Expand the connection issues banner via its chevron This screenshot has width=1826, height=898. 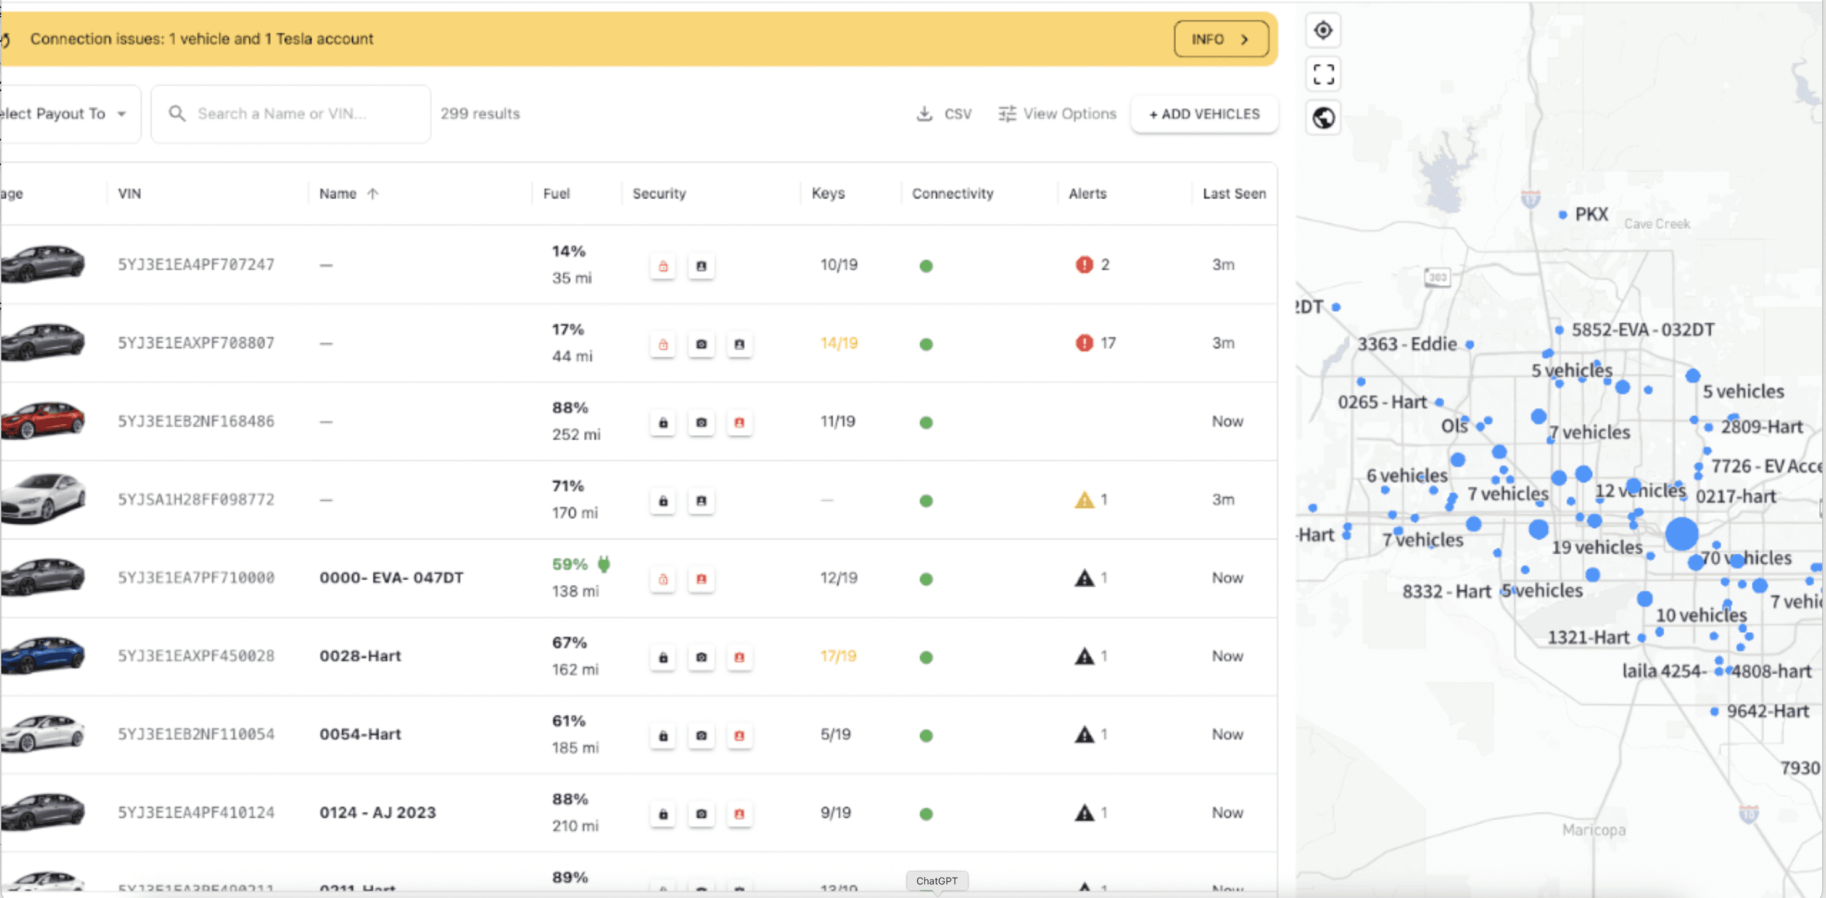(x=1245, y=39)
